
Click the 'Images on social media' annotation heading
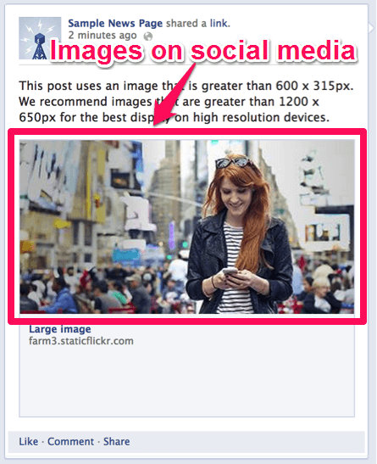click(203, 51)
